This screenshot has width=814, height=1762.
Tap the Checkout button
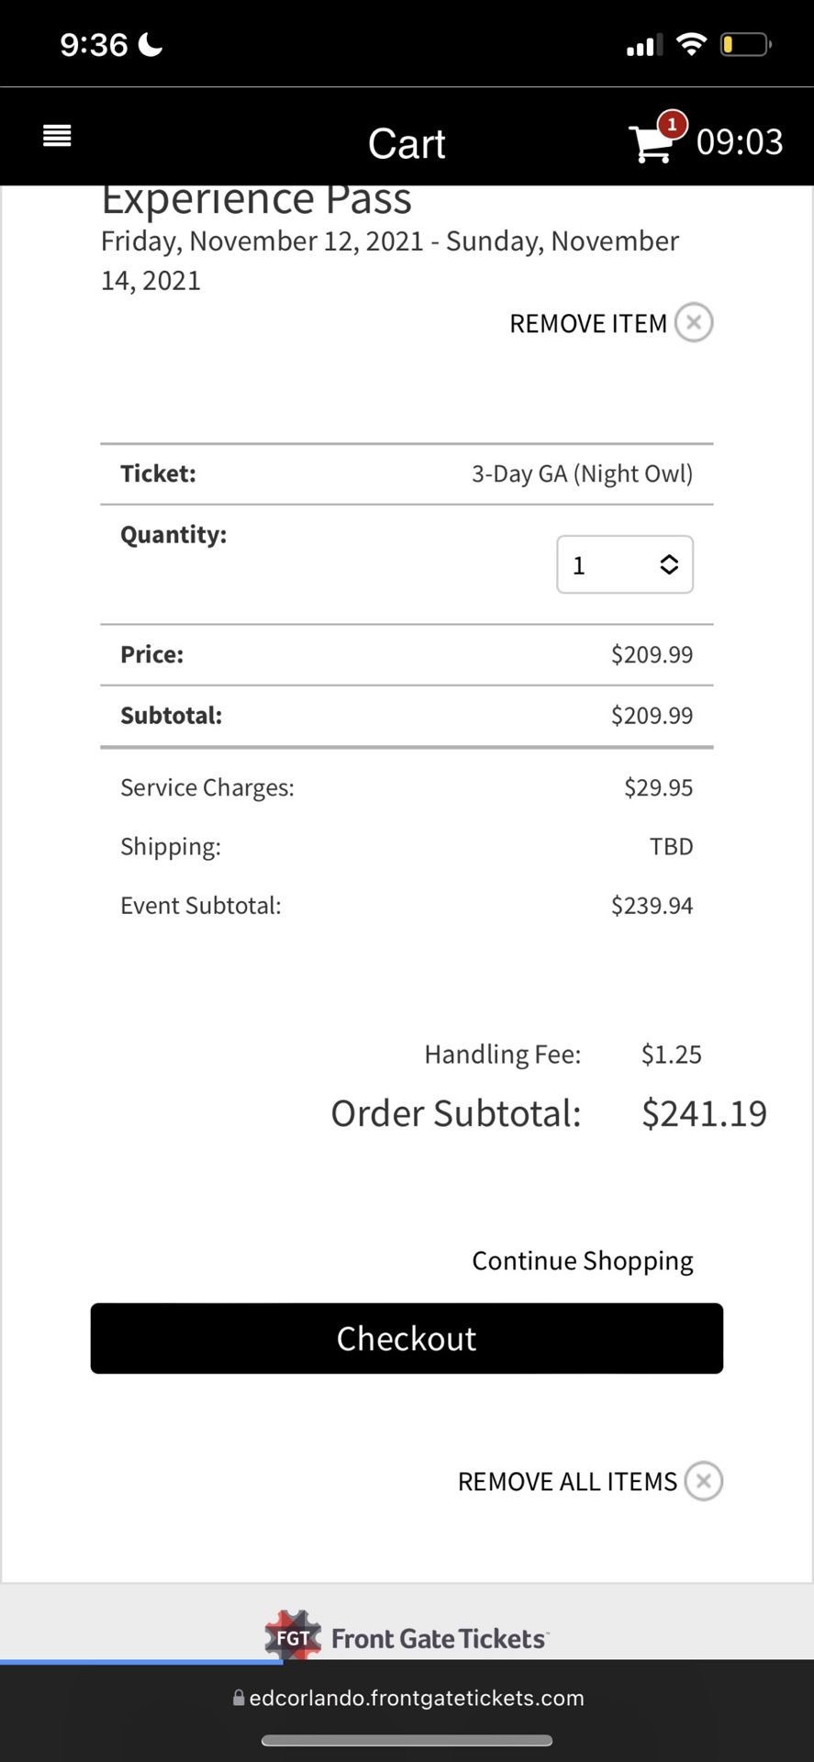[x=407, y=1338]
